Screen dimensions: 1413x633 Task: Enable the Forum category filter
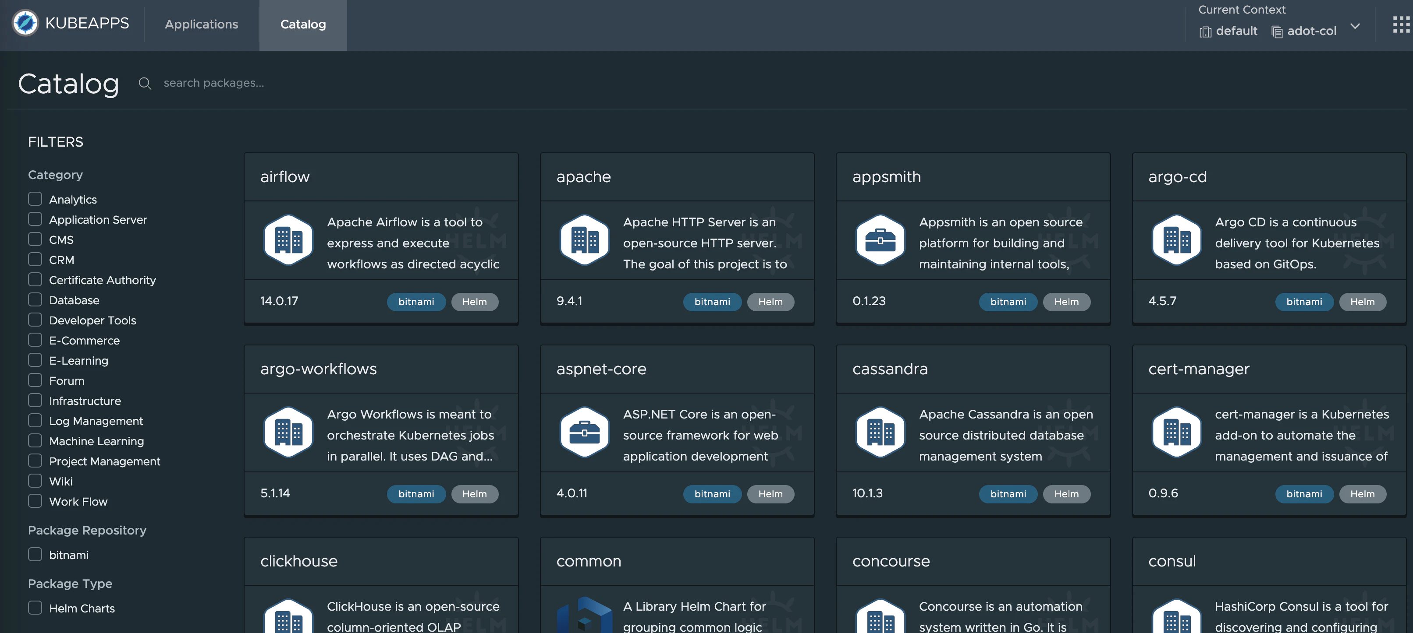(35, 380)
